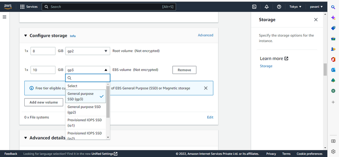This screenshot has height=157, width=339.
Task: Click the Remove button for EBS volume
Action: [184, 70]
